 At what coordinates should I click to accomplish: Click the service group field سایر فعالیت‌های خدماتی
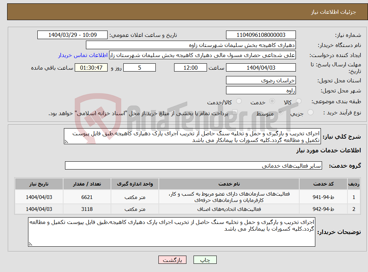click(194, 165)
